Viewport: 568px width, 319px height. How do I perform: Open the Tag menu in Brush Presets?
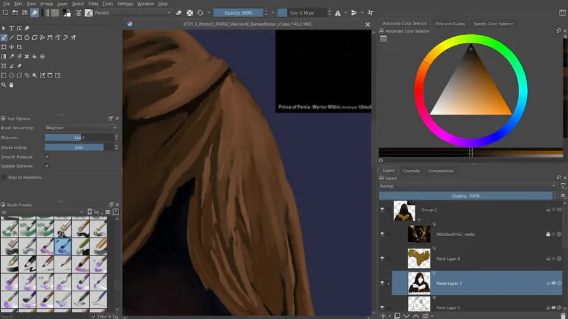(95, 212)
